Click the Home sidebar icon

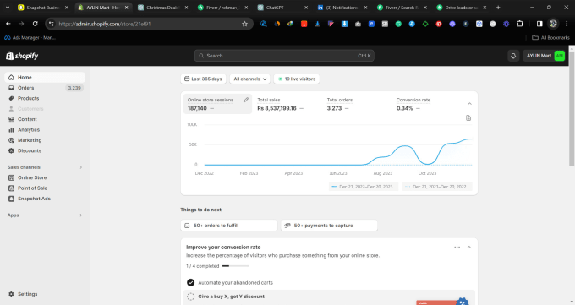click(x=11, y=78)
